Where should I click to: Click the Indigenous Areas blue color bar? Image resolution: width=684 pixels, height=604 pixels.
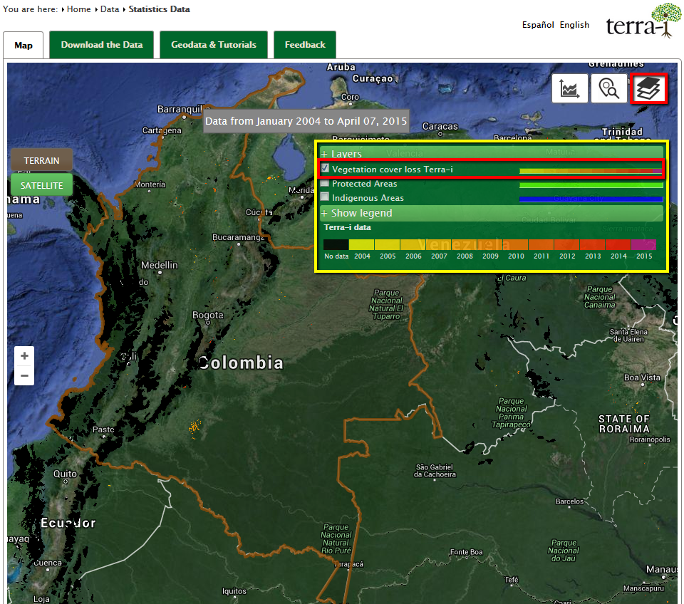[591, 199]
